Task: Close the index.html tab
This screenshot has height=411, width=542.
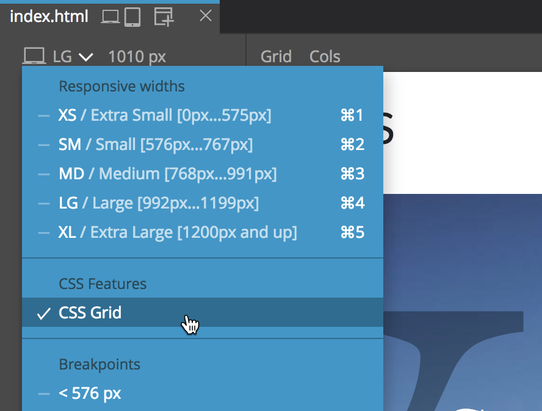Action: (x=206, y=16)
